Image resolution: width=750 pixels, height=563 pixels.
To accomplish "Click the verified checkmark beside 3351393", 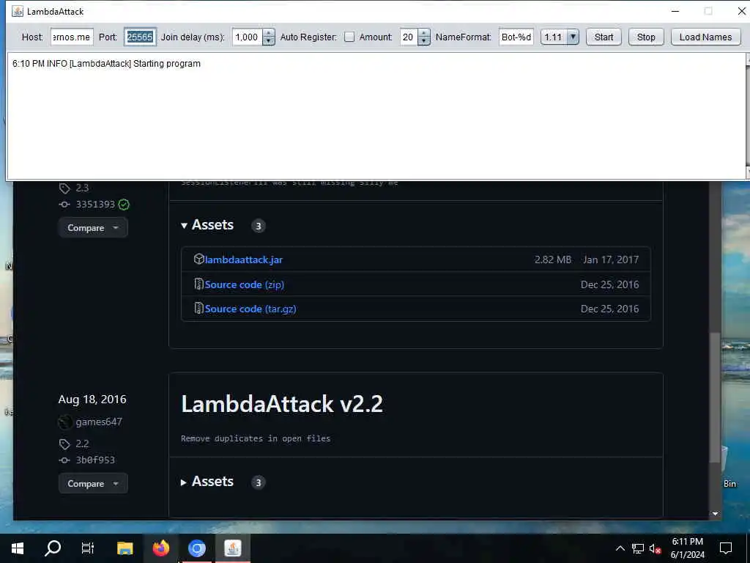I will [124, 205].
